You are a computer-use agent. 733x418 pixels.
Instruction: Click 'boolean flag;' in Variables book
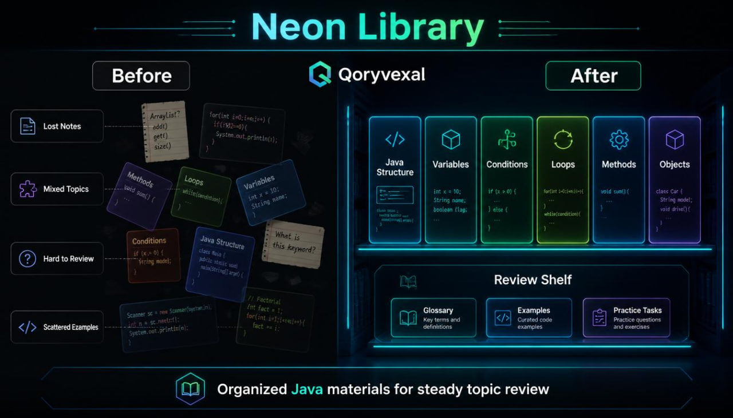click(450, 209)
